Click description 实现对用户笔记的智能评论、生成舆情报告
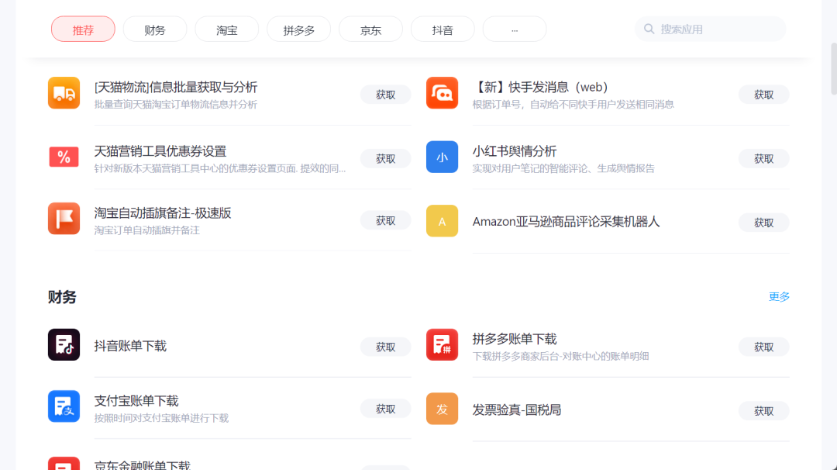 click(563, 169)
